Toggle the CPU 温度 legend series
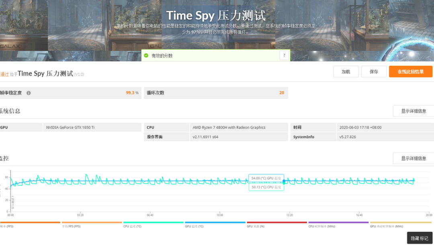Screen dimensions: 434x245 [132, 226]
